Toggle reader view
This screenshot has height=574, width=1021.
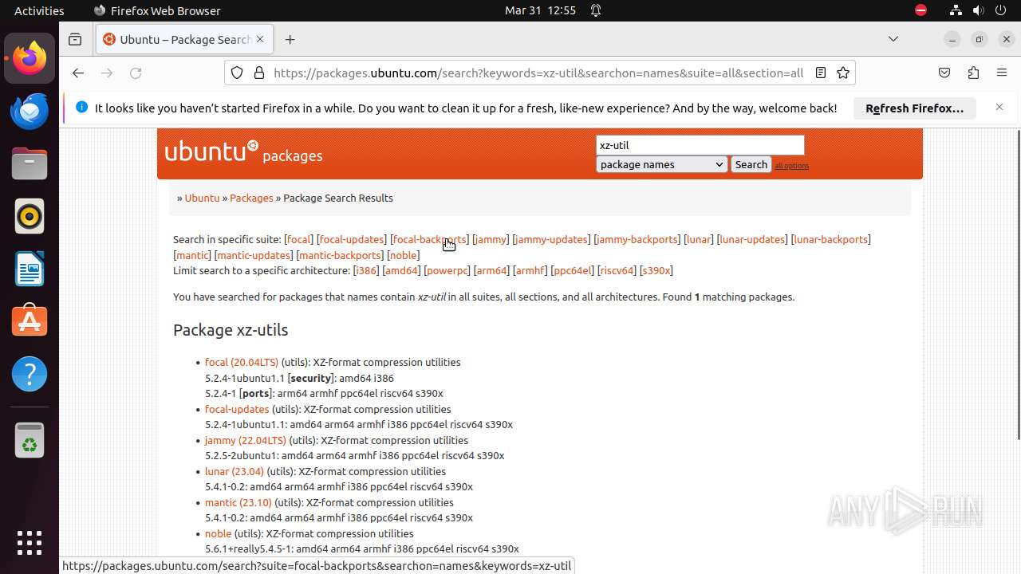tap(820, 73)
